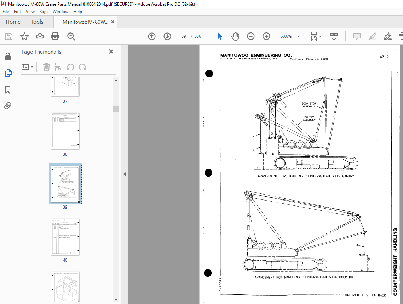Viewport: 403px width, 304px height.
Task: Open the Help menu
Action: [77, 12]
